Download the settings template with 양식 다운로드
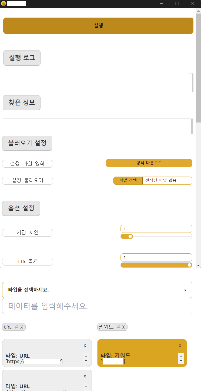201x391 pixels. (149, 163)
